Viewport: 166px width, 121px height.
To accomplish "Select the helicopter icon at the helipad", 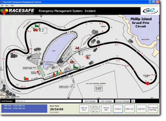I will pos(87,57).
